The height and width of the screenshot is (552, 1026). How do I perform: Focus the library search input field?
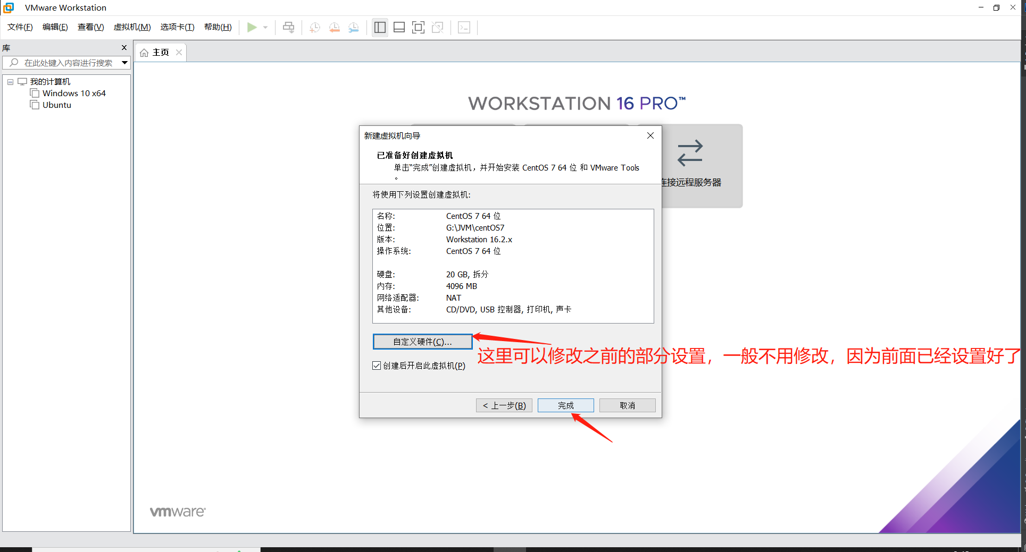pyautogui.click(x=66, y=63)
